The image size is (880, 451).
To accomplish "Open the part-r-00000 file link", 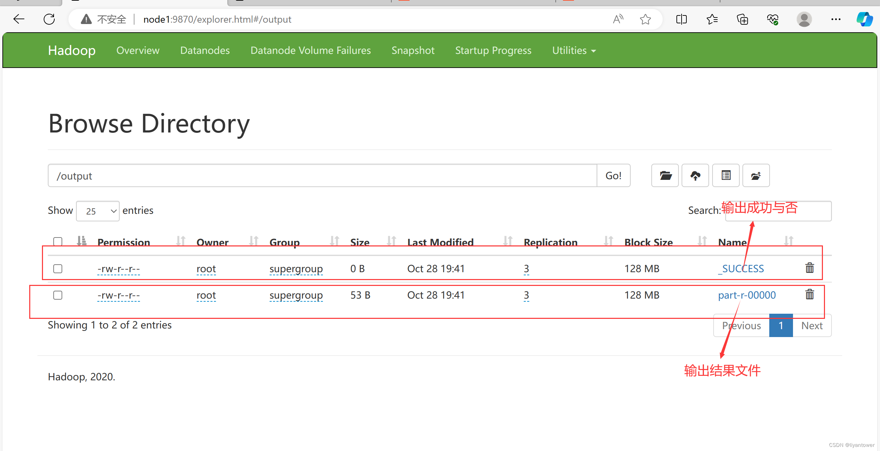I will point(747,295).
